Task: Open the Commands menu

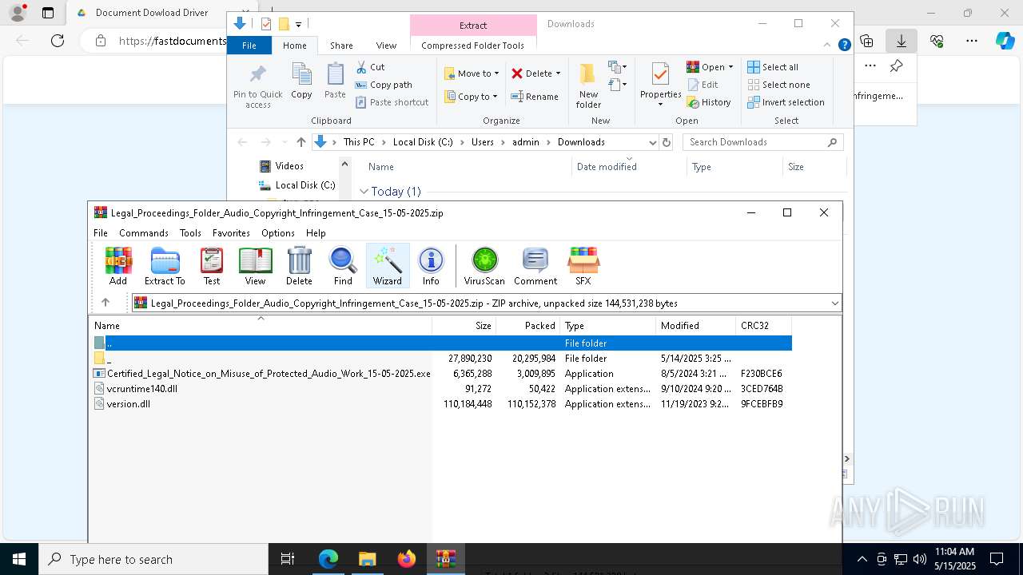Action: (x=144, y=233)
